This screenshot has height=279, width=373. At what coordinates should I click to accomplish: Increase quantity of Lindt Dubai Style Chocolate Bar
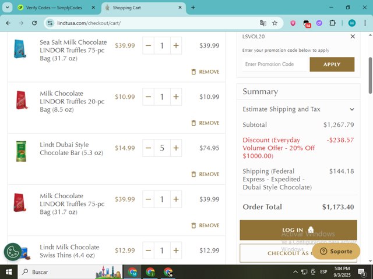pos(176,148)
